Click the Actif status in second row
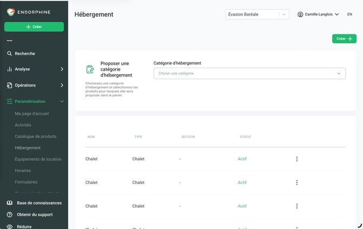This screenshot has height=229, width=363. [242, 182]
